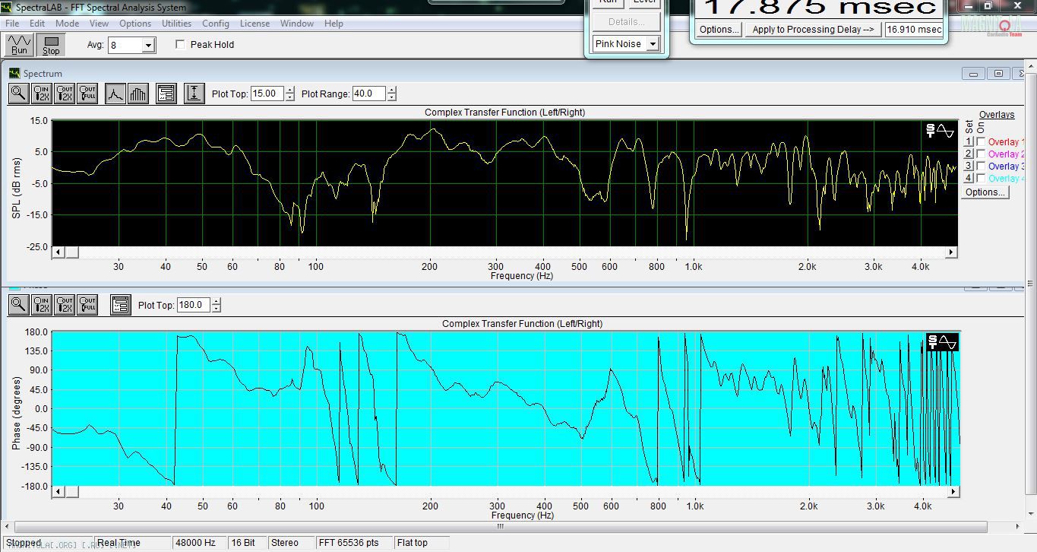
Task: Open the Help menu
Action: pos(334,24)
